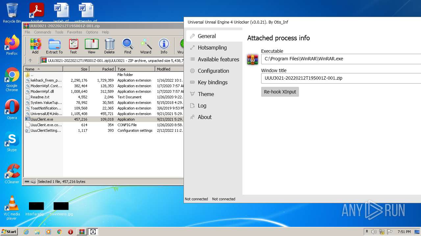Open the townteens.jpg desktop file

point(61,209)
